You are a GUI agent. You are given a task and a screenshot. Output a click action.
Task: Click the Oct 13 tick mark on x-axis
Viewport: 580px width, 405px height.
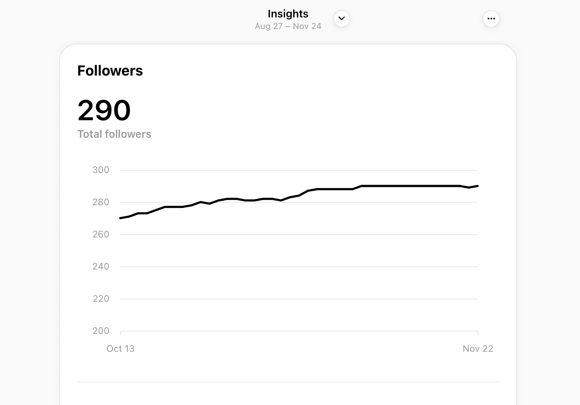coord(121,333)
